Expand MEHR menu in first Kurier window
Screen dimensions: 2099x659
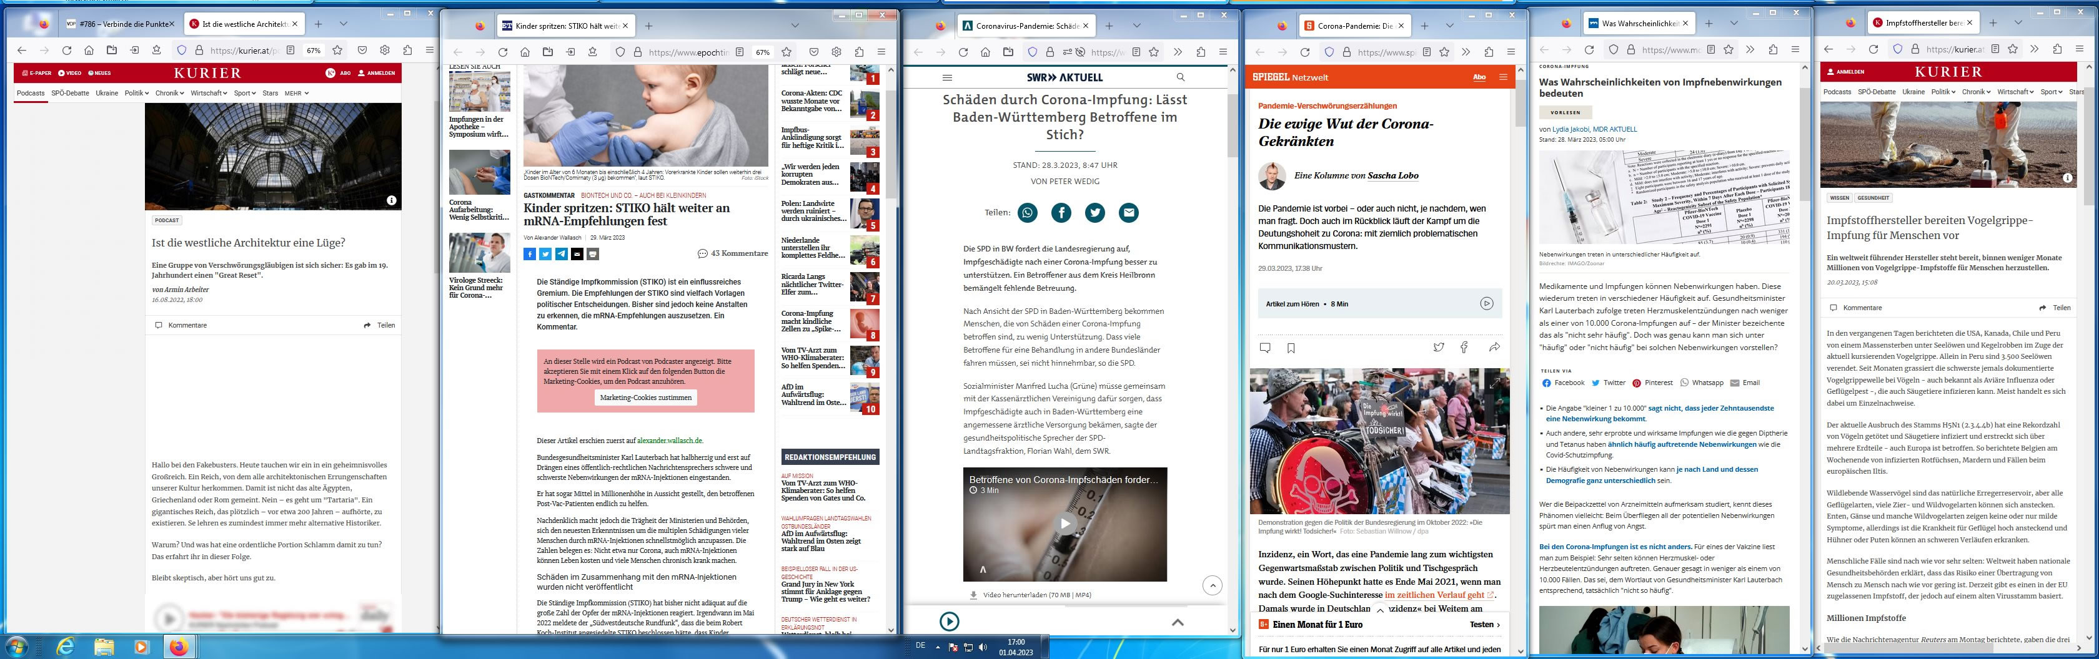pyautogui.click(x=297, y=94)
